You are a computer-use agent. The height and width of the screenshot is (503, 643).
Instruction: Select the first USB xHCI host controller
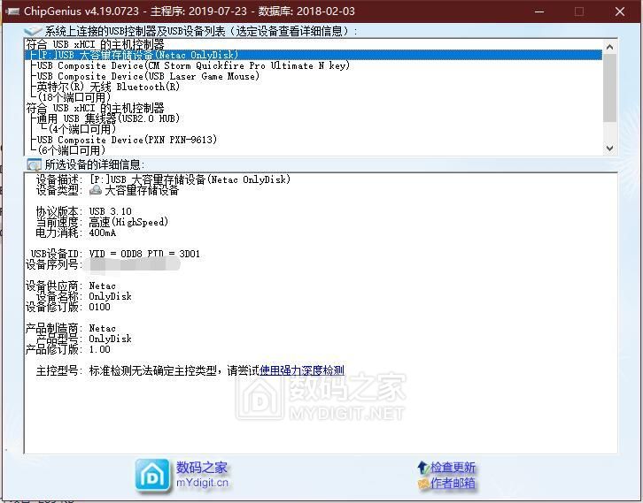point(95,44)
